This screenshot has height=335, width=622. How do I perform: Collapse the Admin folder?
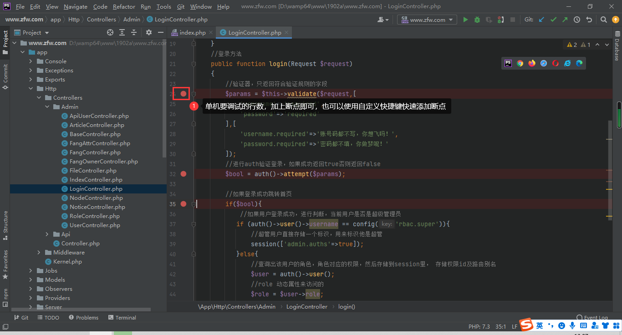pos(47,107)
